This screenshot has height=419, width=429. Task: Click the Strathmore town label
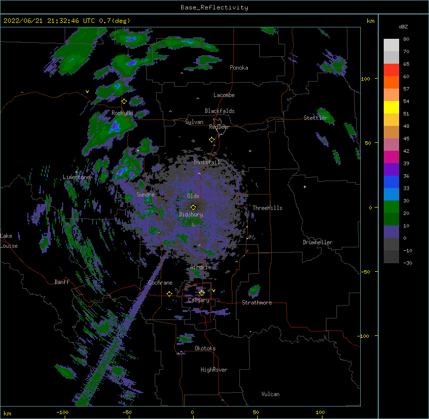(257, 303)
